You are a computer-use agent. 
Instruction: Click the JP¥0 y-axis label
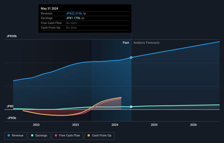tap(10, 106)
